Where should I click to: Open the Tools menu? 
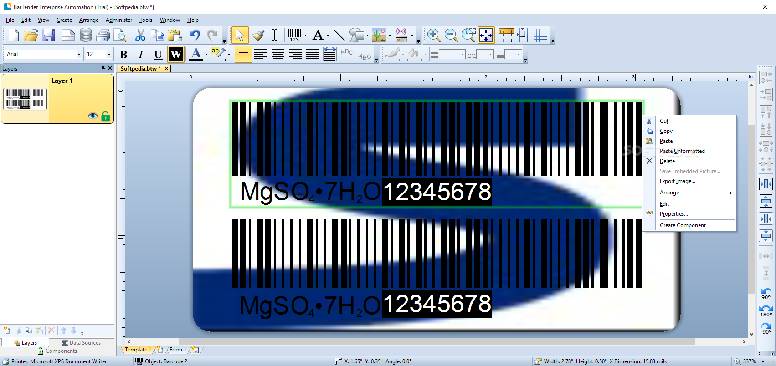point(146,20)
